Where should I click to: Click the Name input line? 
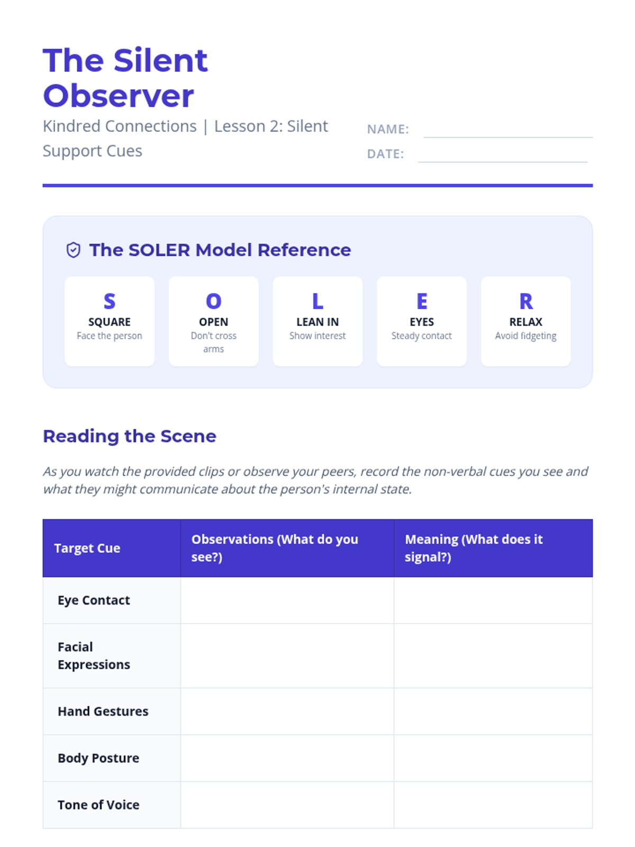click(x=508, y=130)
